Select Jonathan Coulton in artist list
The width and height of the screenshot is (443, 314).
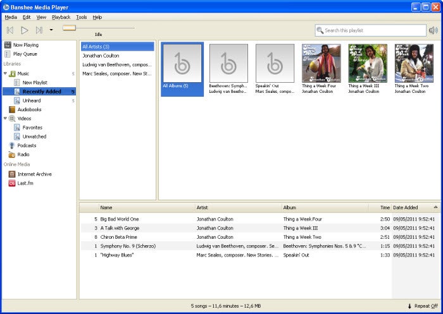pos(101,56)
